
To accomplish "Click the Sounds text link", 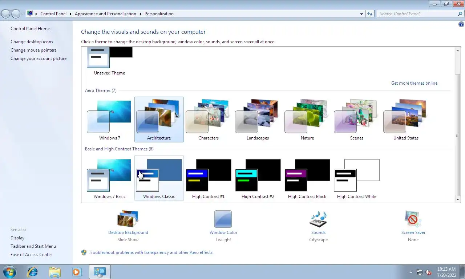I will pyautogui.click(x=318, y=232).
